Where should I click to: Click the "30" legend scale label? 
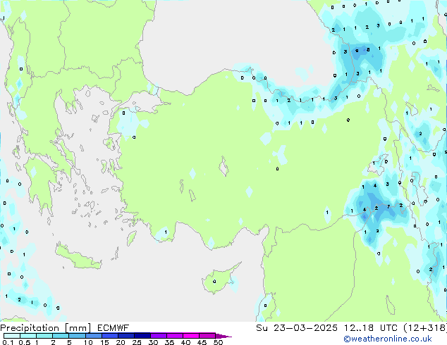point(153,342)
